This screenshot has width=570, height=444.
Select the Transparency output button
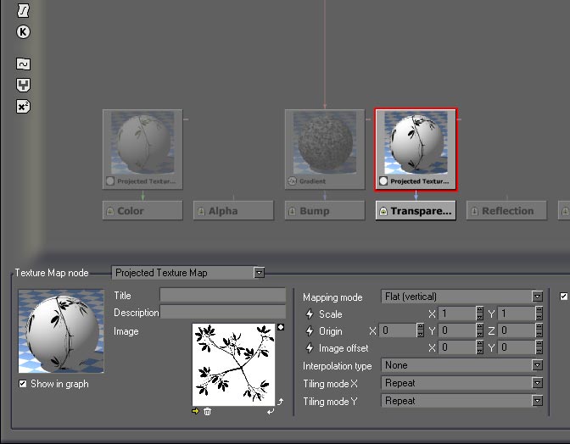click(416, 211)
